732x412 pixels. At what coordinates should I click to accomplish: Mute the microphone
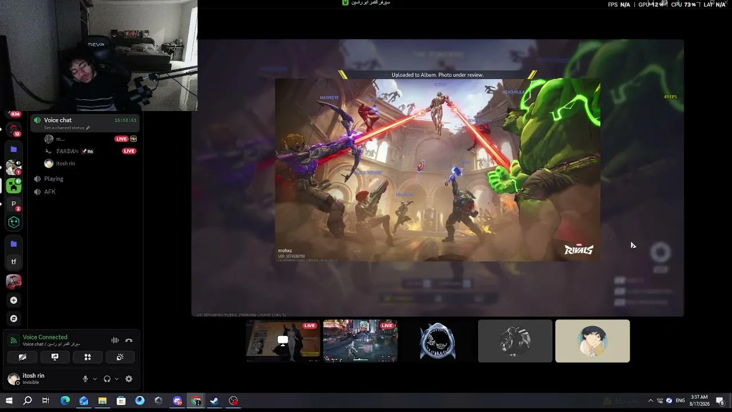coord(85,379)
